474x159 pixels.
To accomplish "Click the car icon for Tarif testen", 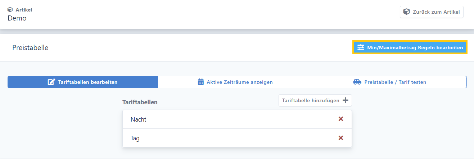I will (357, 82).
